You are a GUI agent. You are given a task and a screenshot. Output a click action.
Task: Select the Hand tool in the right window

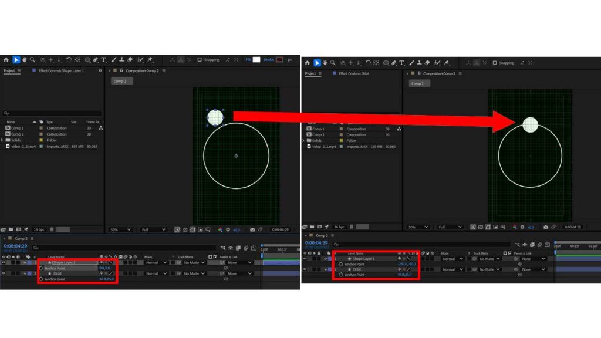[x=325, y=63]
